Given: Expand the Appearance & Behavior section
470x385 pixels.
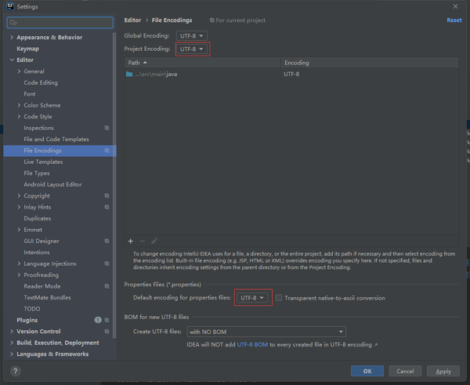Looking at the screenshot, I should [x=12, y=37].
